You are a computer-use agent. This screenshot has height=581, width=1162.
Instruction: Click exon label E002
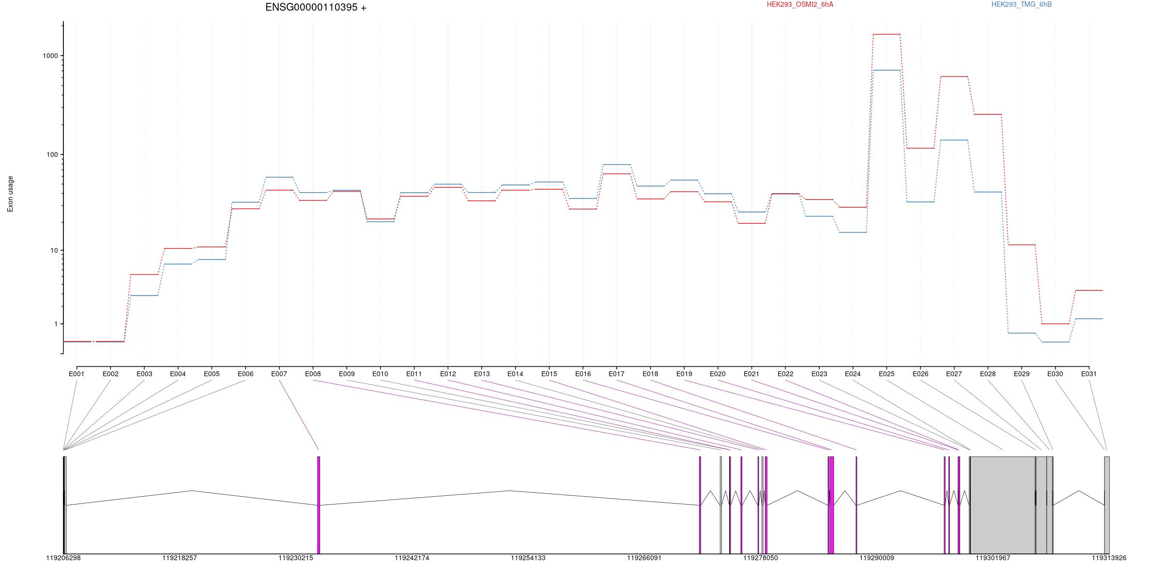pyautogui.click(x=110, y=374)
